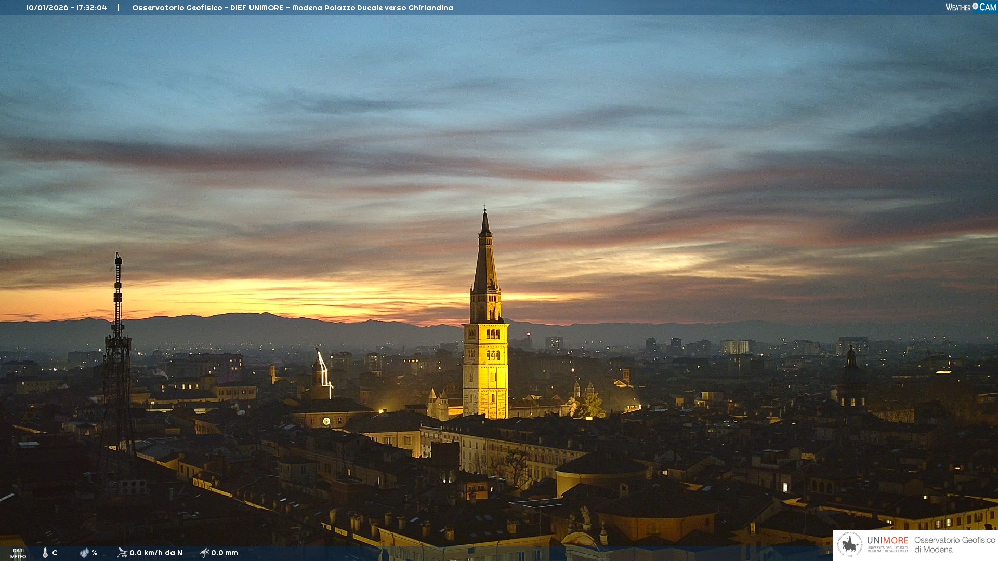Click the Ghirlandina tower spire tip
This screenshot has height=561, width=998.
[485, 212]
